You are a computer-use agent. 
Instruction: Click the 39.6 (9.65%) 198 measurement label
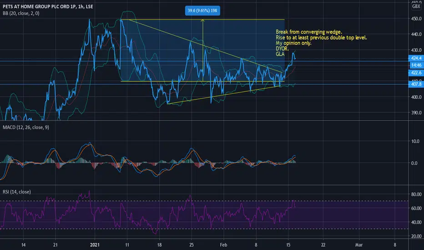tap(202, 10)
